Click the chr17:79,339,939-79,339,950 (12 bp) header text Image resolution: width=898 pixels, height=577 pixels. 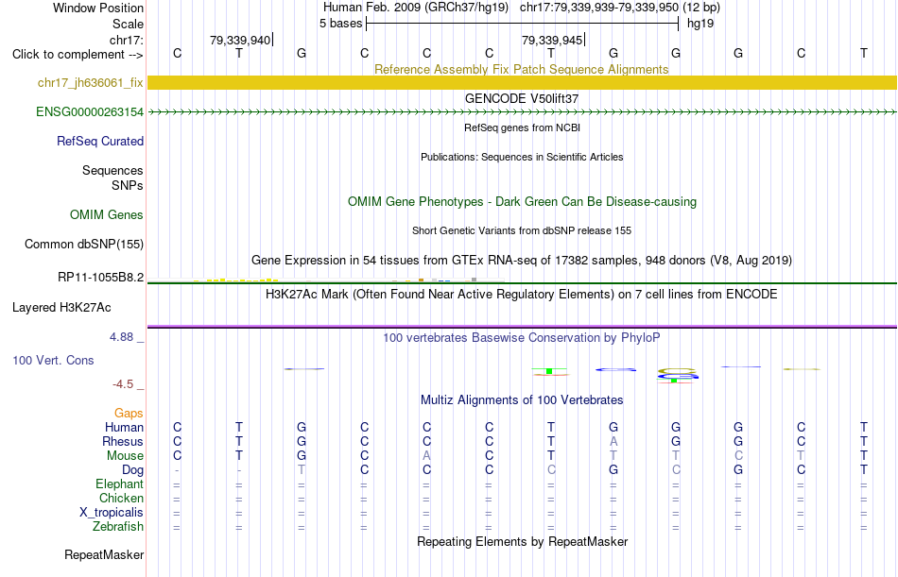coord(620,8)
